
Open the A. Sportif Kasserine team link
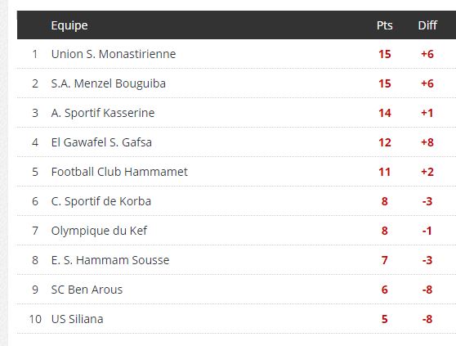click(103, 113)
